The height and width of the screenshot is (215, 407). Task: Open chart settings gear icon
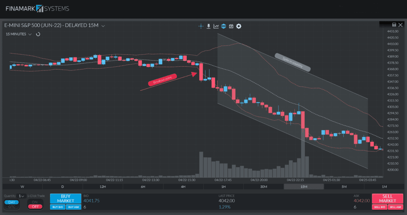238,26
